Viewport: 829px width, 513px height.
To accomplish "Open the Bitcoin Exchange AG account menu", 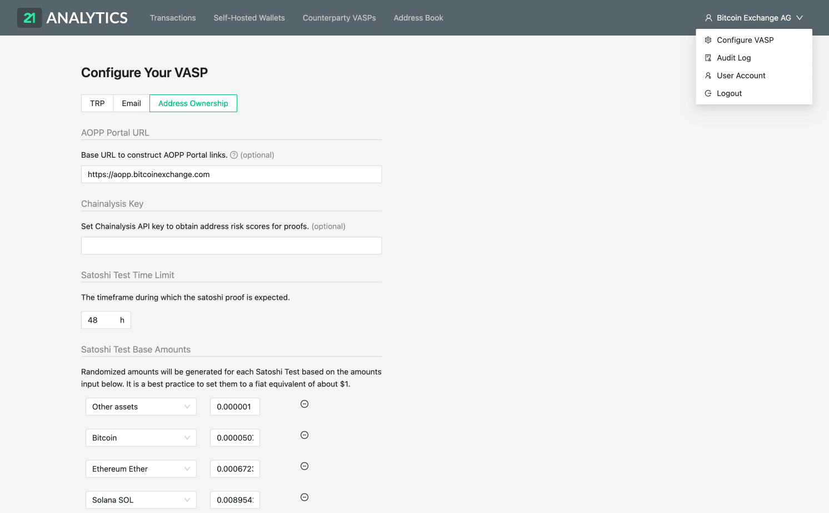I will [x=753, y=17].
